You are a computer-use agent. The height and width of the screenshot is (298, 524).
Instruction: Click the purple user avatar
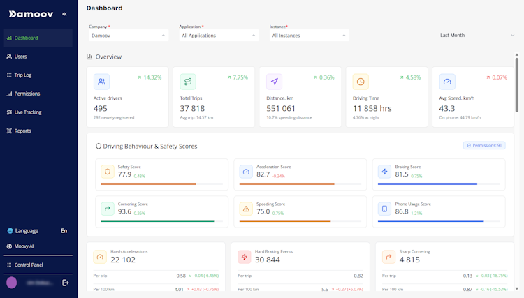tap(12, 283)
